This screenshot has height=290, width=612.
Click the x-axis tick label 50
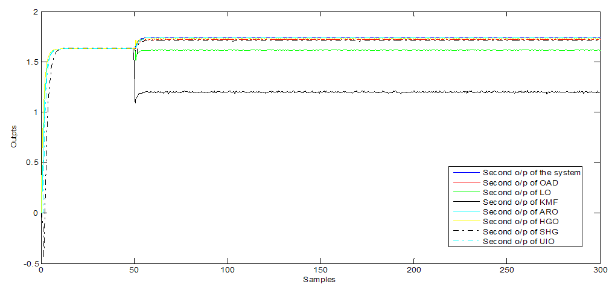pyautogui.click(x=134, y=269)
